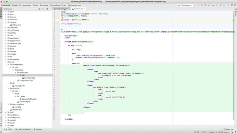237x133 pixels.
Task: Collapse the modules folder
Action: click(8, 89)
